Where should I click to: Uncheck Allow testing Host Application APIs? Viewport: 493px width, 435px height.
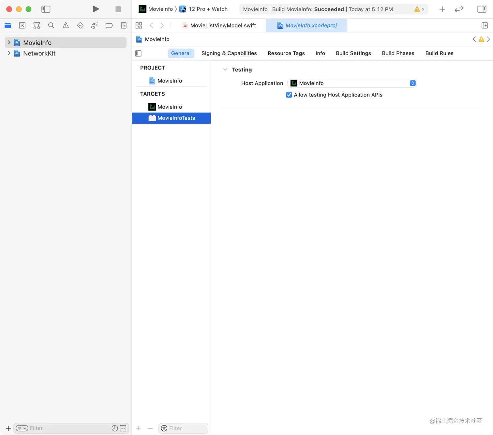tap(289, 95)
